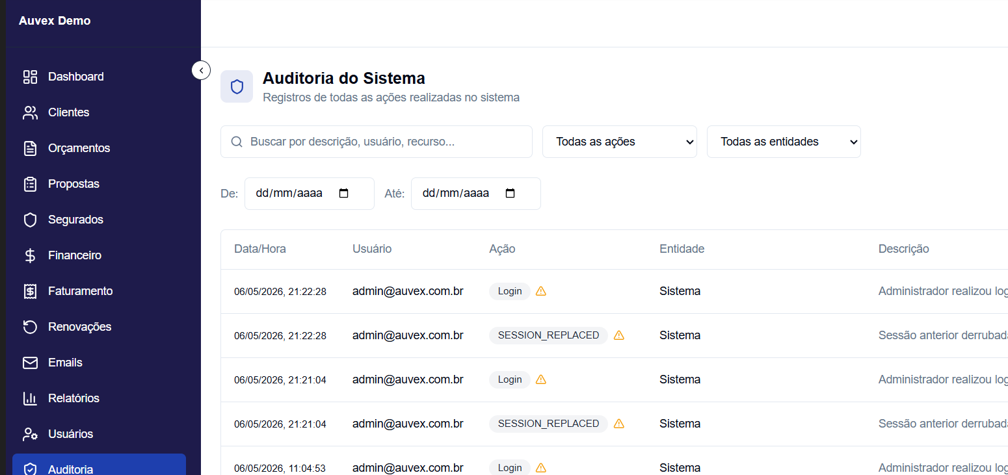1008x475 pixels.
Task: Go to Usuários section
Action: [99, 434]
